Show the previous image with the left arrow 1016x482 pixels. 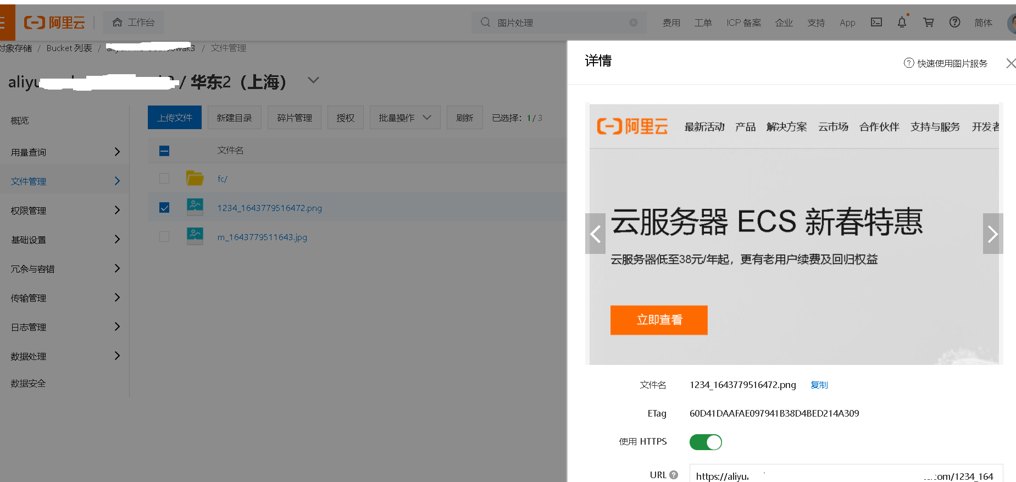595,234
